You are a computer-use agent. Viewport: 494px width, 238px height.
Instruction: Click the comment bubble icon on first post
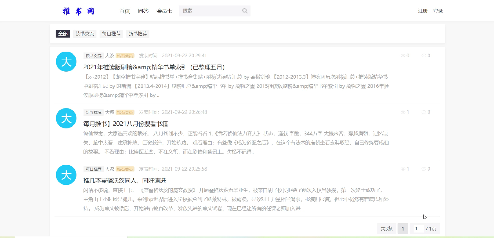pyautogui.click(x=423, y=56)
